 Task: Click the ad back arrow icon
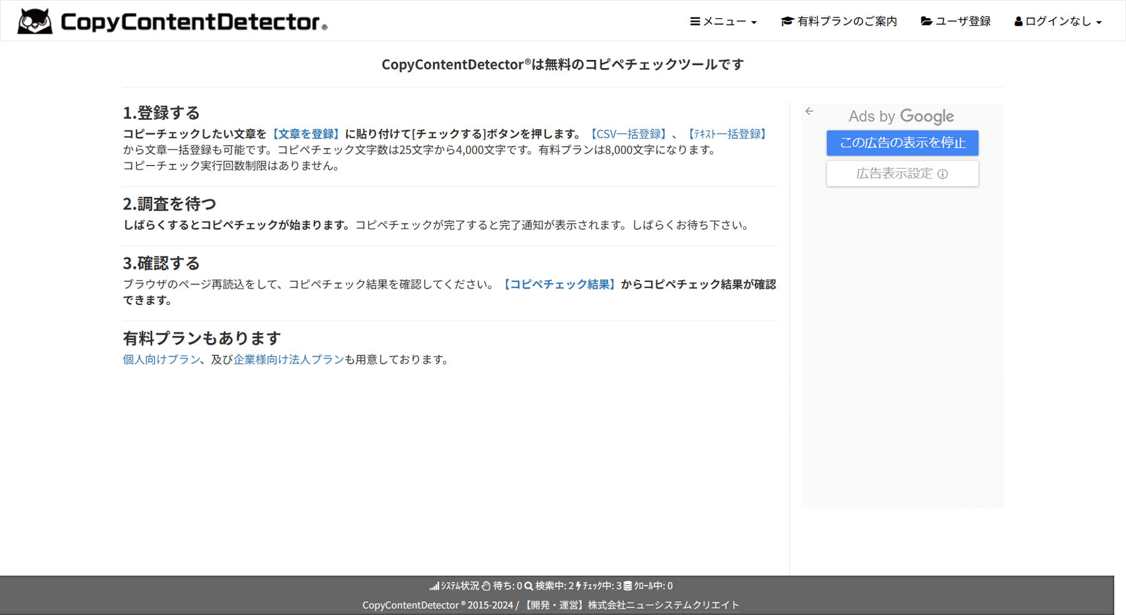(809, 111)
